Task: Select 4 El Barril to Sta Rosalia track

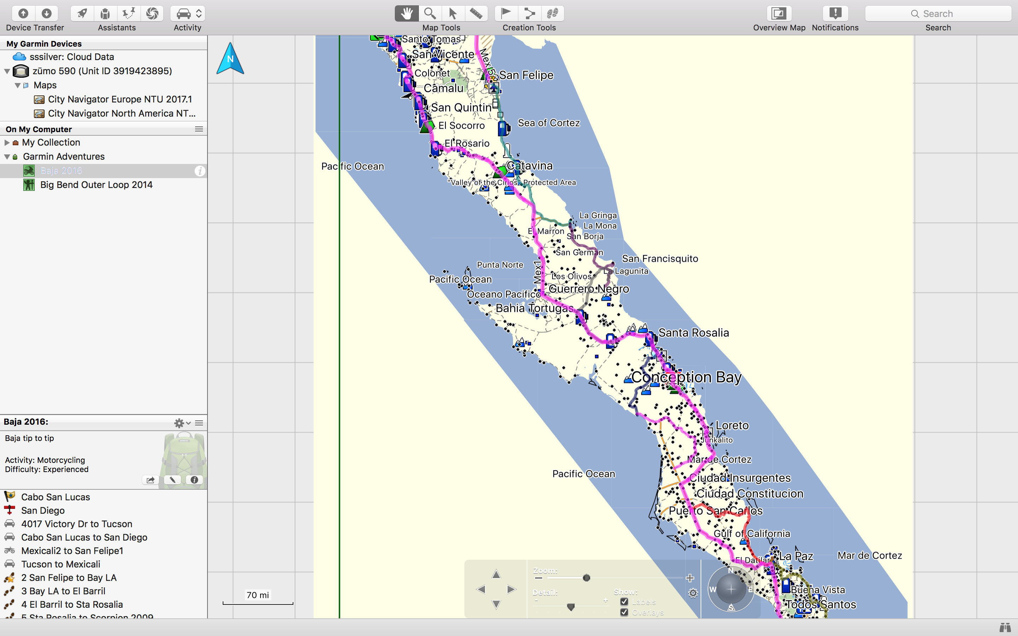Action: (x=104, y=605)
